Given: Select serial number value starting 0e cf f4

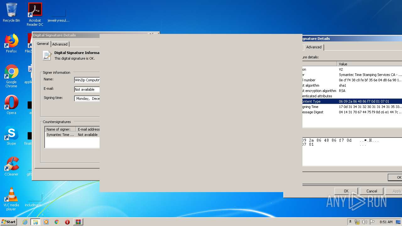Looking at the screenshot, I should pos(370,80).
